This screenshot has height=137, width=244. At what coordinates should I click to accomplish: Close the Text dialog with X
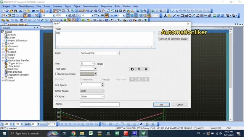click(188, 24)
